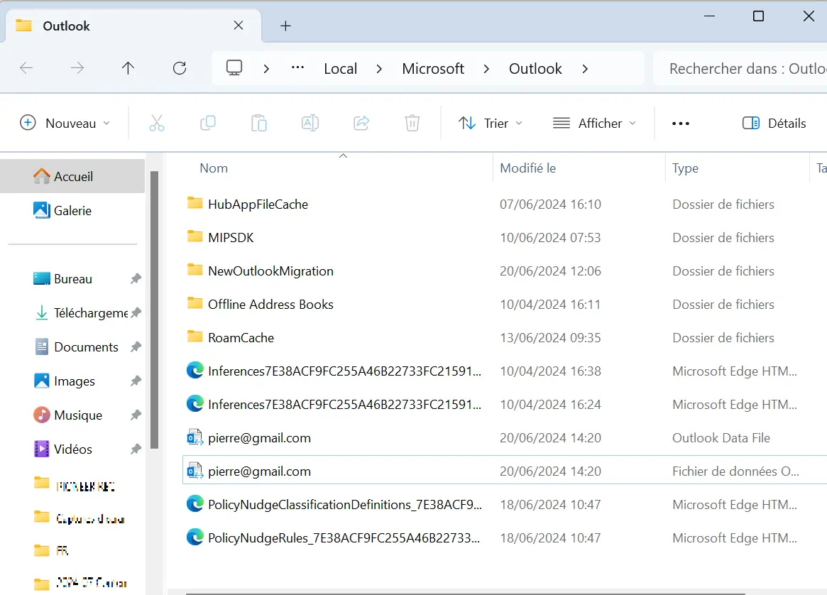Open Vidéos in the navigation pane
The width and height of the screenshot is (827, 595).
pyautogui.click(x=72, y=449)
